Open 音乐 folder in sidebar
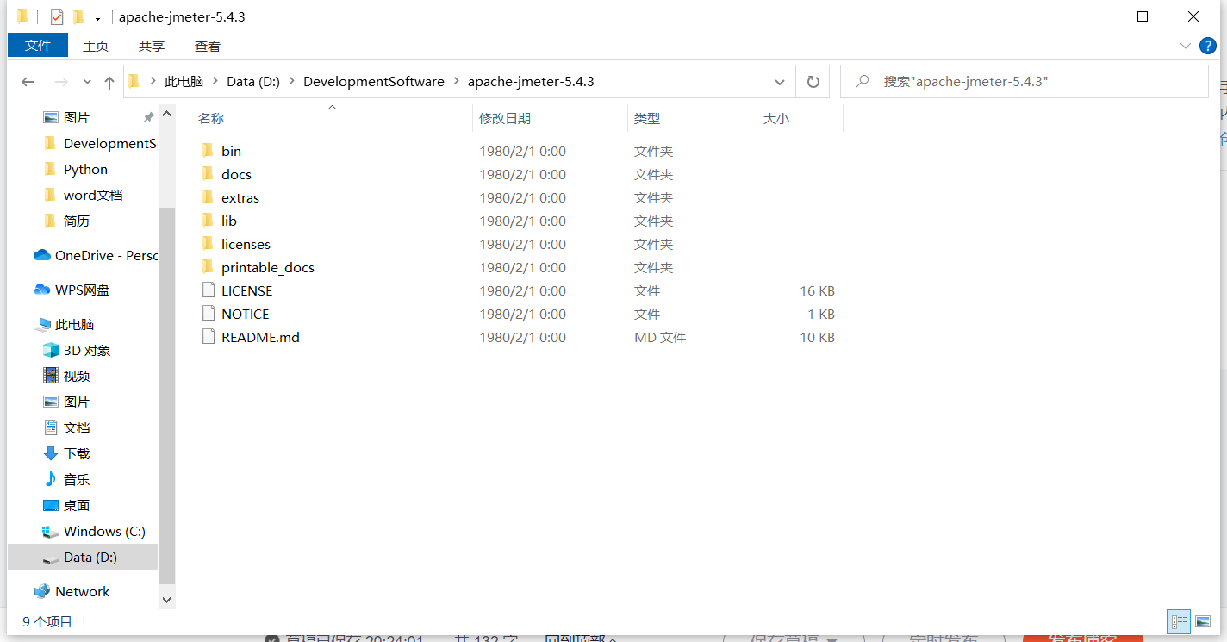This screenshot has height=642, width=1227. [x=66, y=479]
